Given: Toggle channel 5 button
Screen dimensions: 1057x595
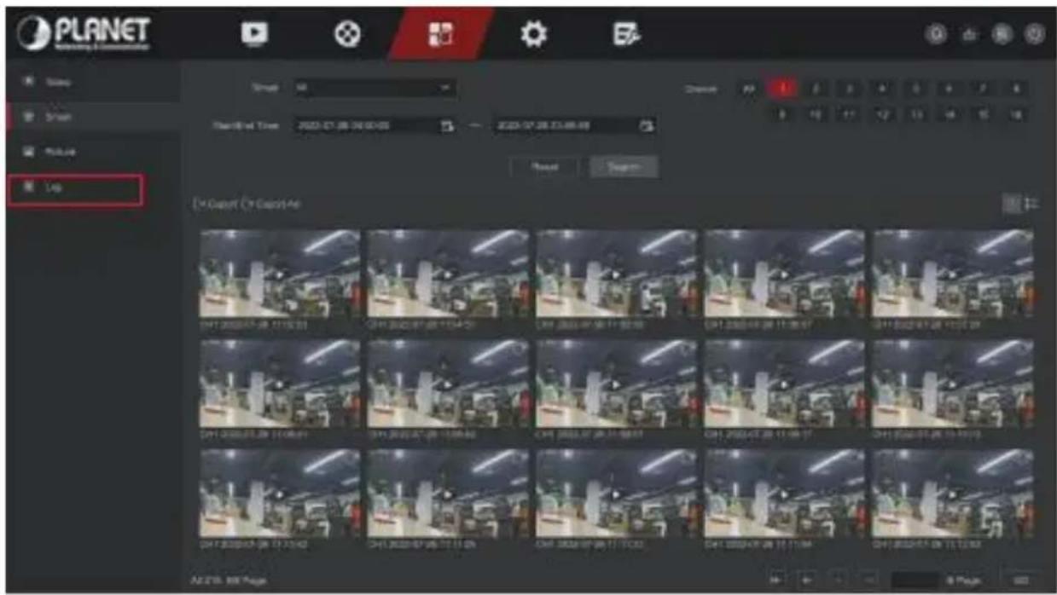Looking at the screenshot, I should pos(916,88).
